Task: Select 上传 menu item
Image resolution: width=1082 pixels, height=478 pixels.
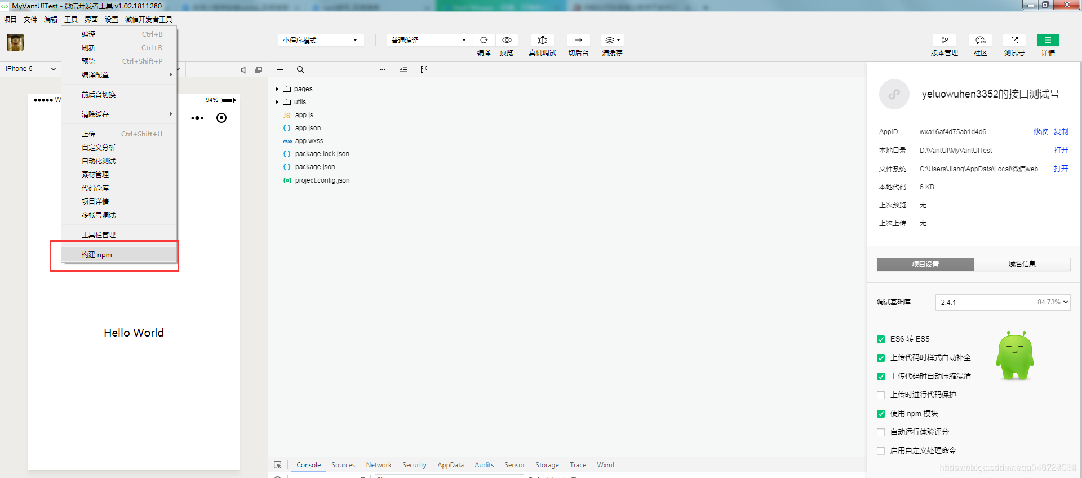Action: click(119, 134)
